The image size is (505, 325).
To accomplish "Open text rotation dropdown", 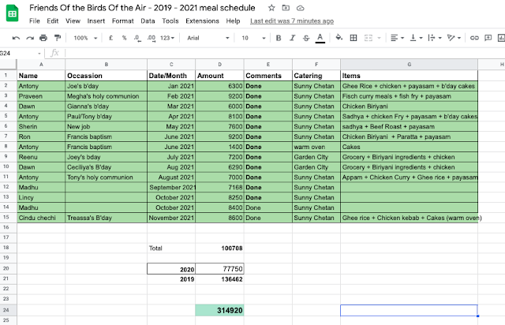I will [454, 38].
